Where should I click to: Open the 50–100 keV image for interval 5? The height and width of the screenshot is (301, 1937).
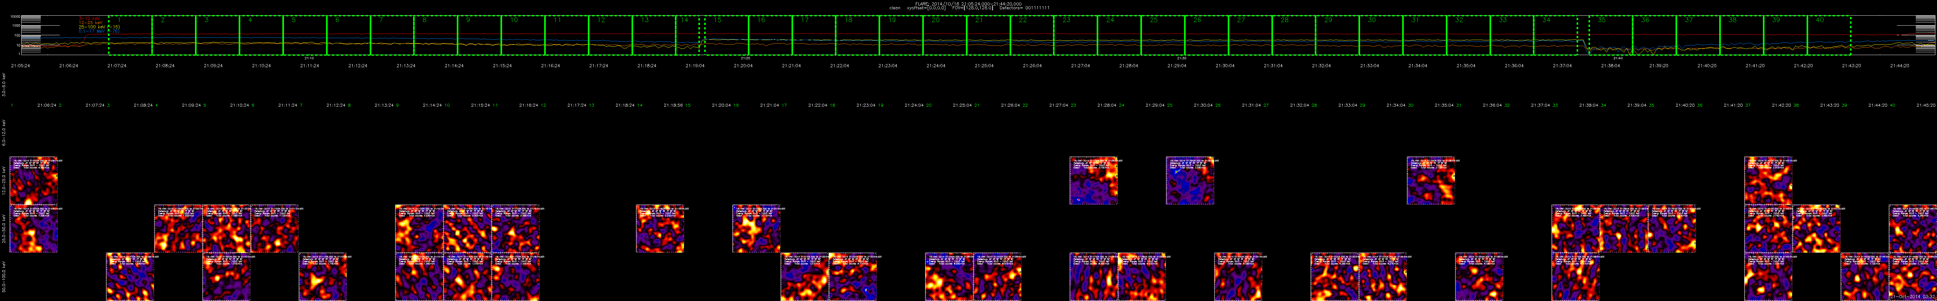pyautogui.click(x=226, y=276)
